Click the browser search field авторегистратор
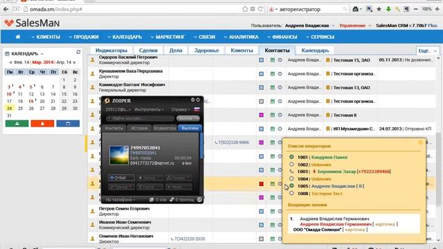 point(308,9)
